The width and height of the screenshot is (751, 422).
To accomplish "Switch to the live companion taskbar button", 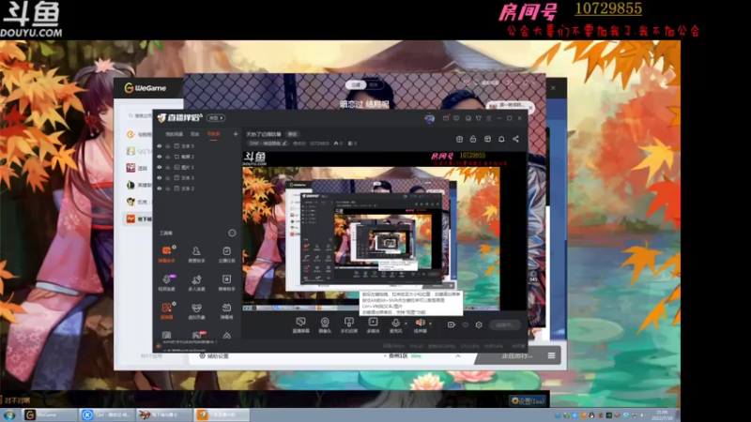I will (x=222, y=414).
